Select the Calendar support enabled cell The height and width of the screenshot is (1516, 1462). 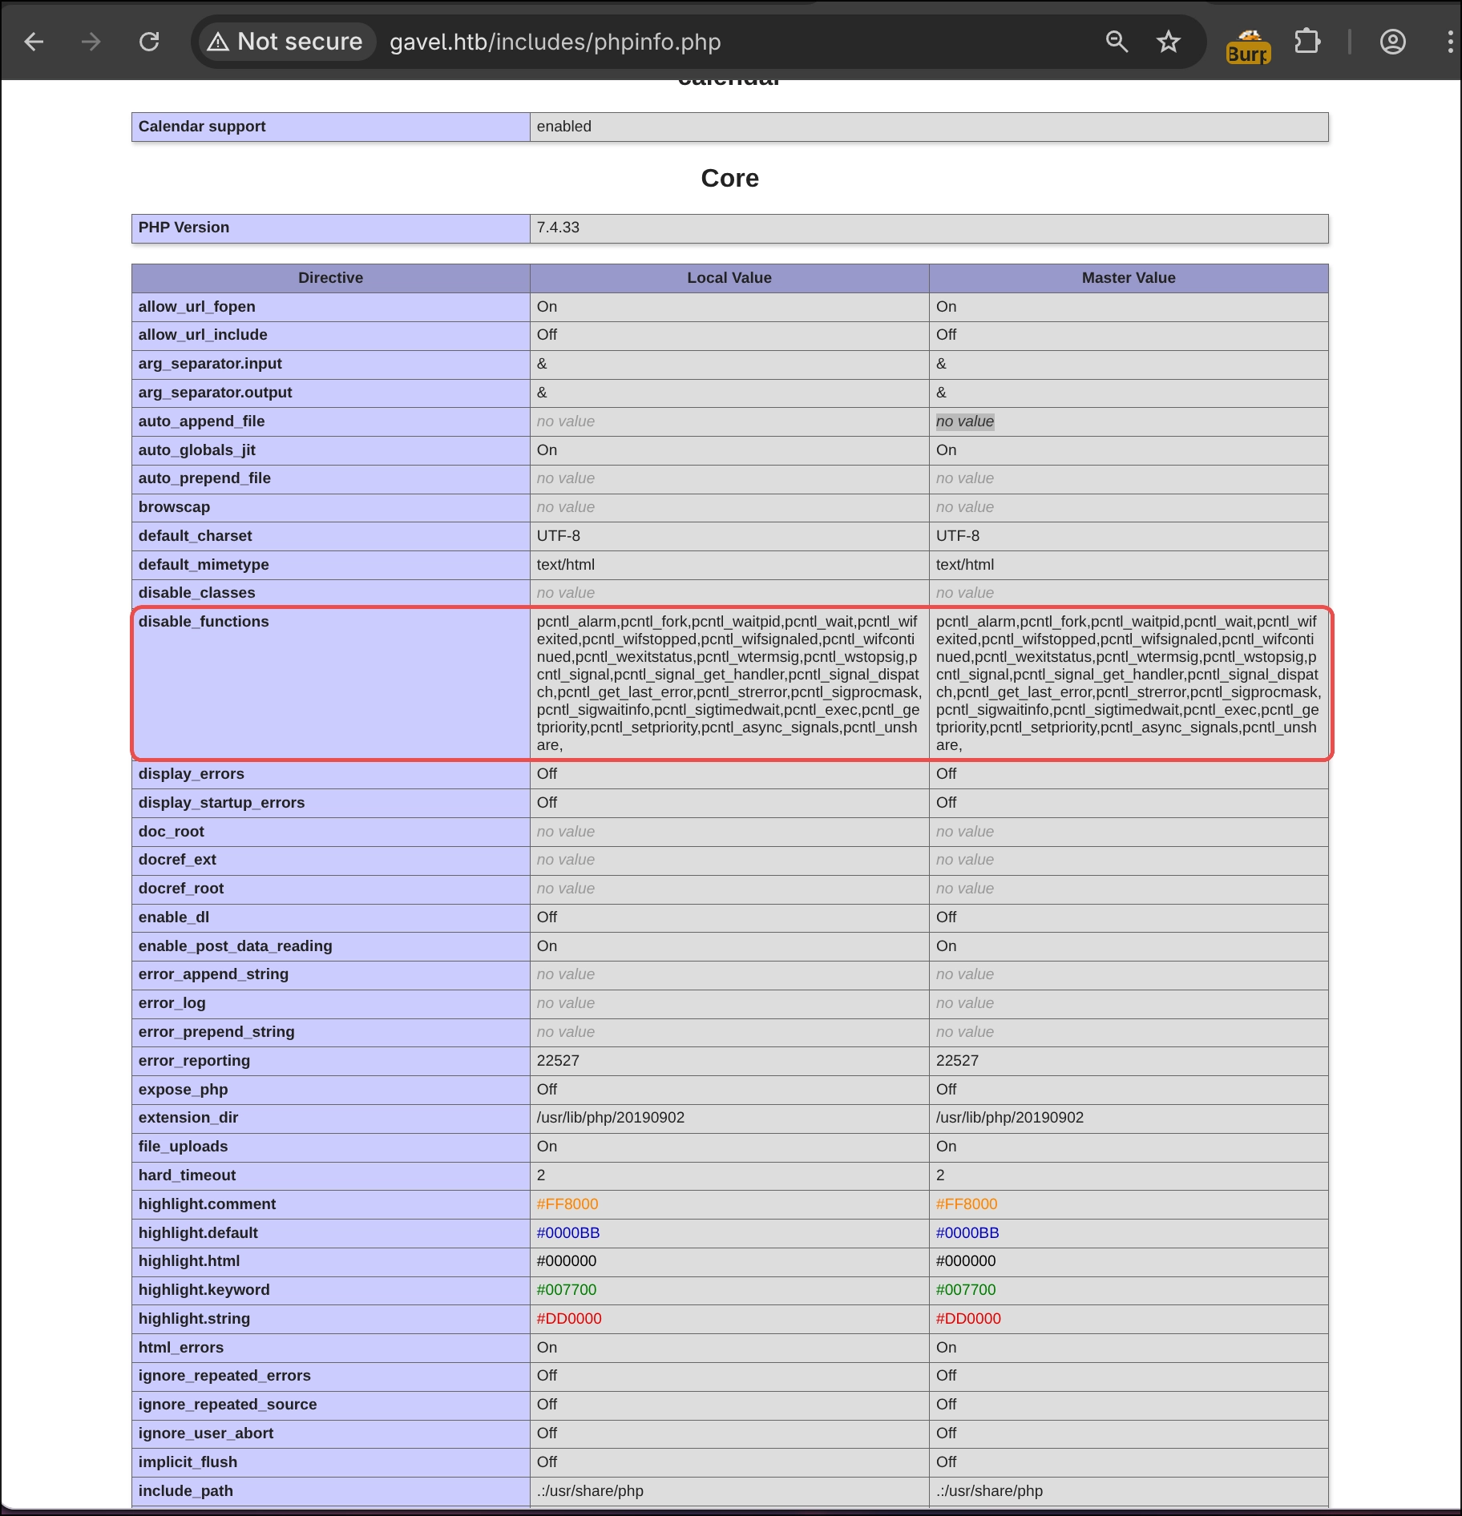coord(563,126)
